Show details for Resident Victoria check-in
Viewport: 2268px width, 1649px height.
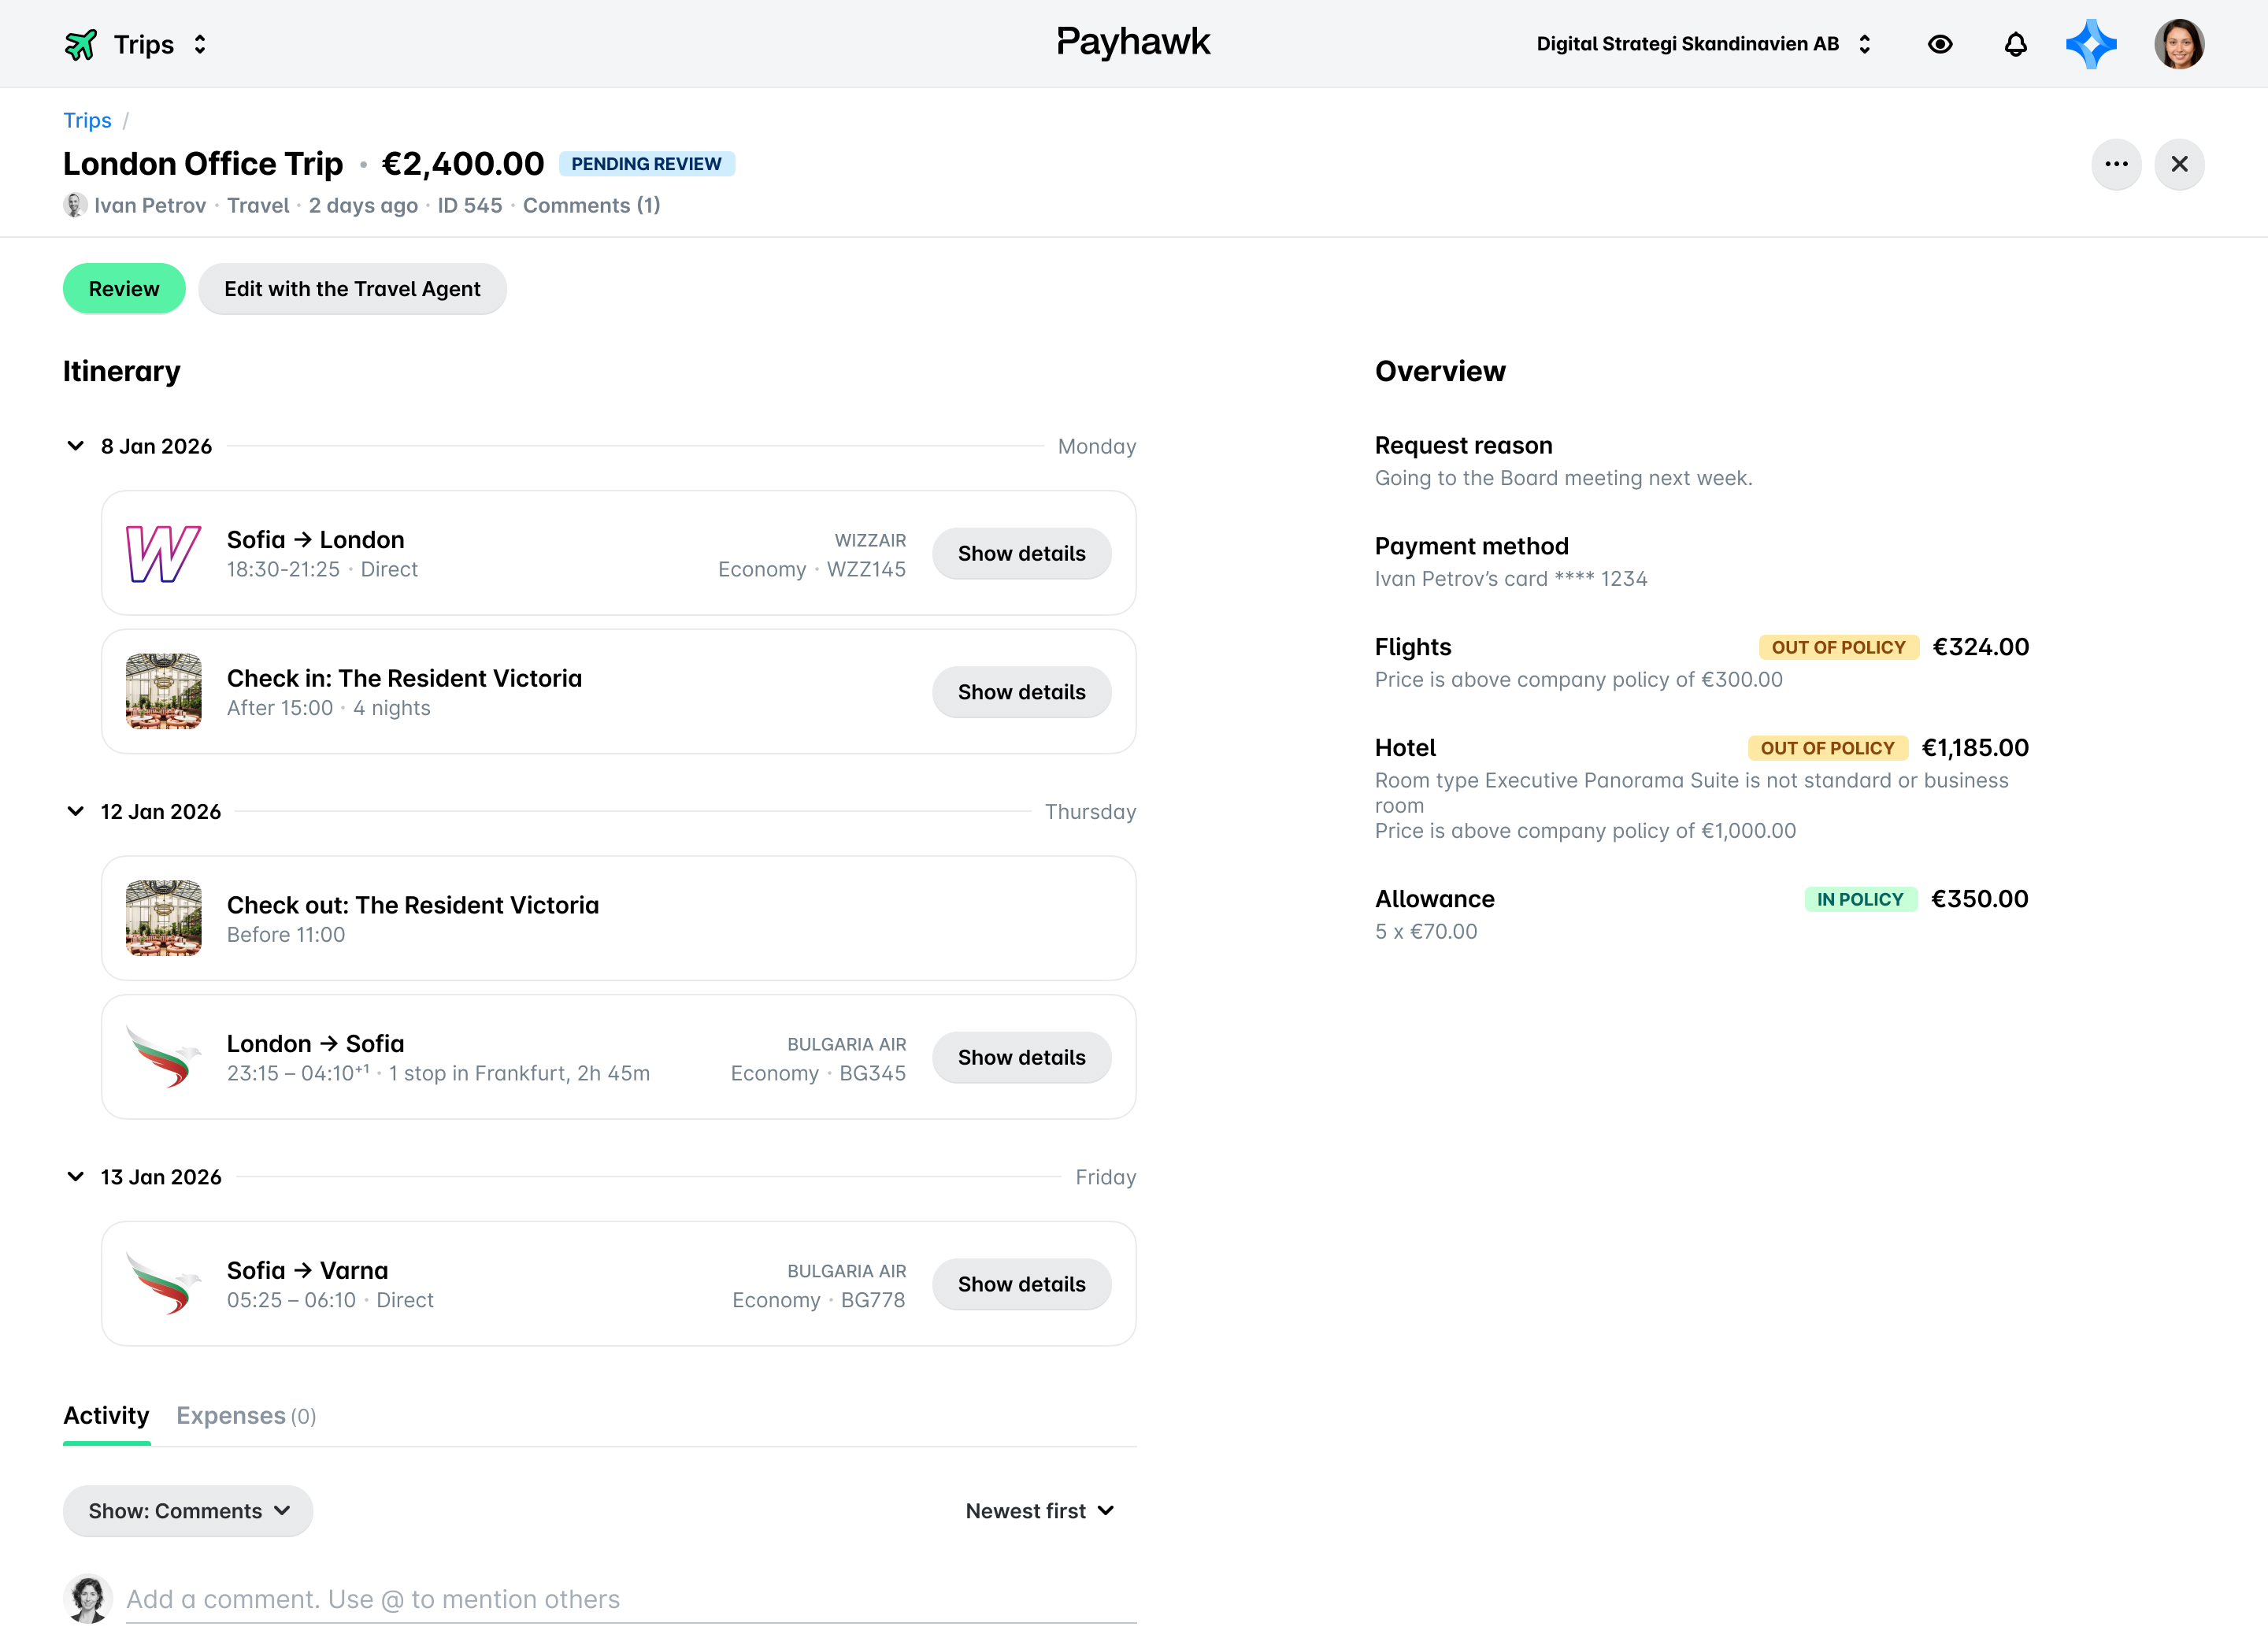[x=1021, y=692]
